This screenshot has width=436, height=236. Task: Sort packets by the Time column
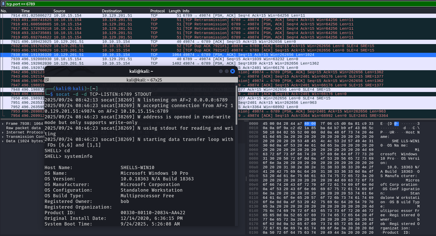click(26, 11)
